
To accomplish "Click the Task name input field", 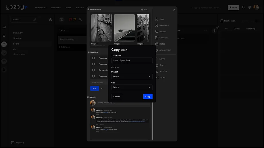I will click(x=132, y=60).
